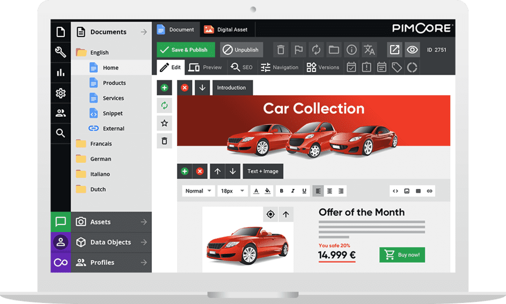Align text left
The image size is (506, 304).
pyautogui.click(x=318, y=191)
